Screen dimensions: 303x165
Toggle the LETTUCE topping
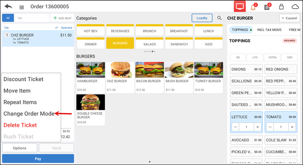246,117
